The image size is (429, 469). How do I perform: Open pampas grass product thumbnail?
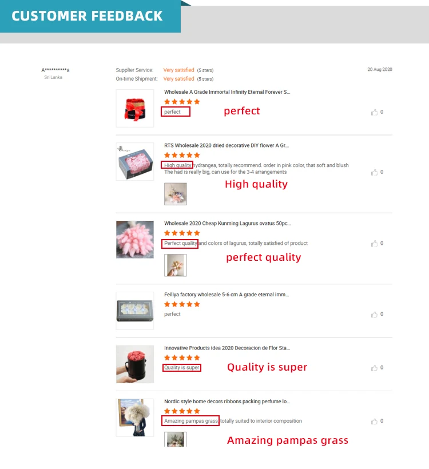pos(135,418)
